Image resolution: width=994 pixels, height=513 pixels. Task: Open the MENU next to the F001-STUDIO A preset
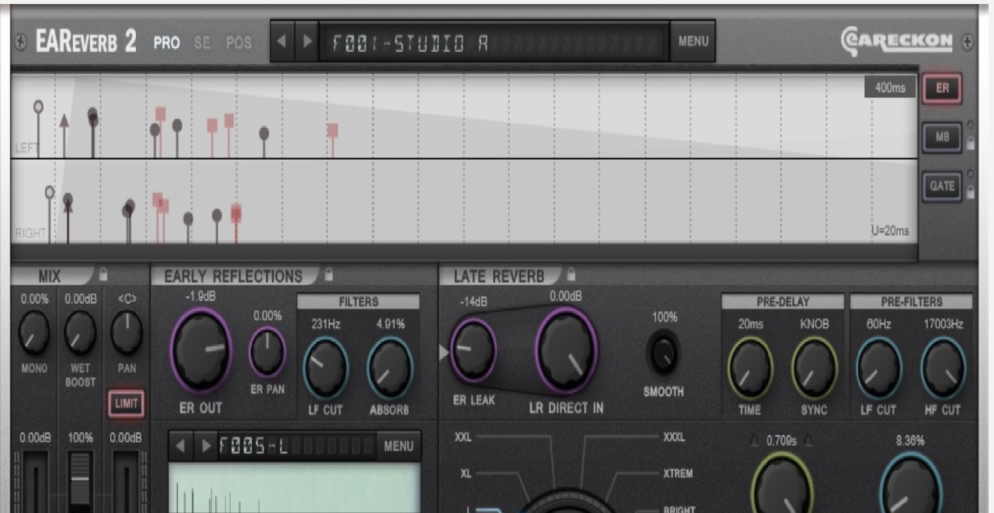click(693, 41)
